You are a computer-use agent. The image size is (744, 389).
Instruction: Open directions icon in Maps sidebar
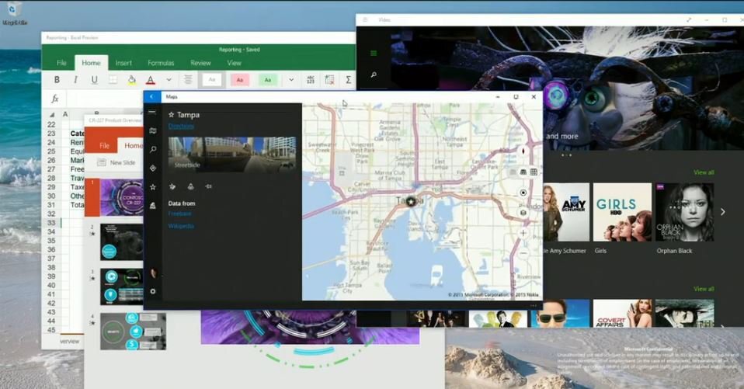coord(153,168)
